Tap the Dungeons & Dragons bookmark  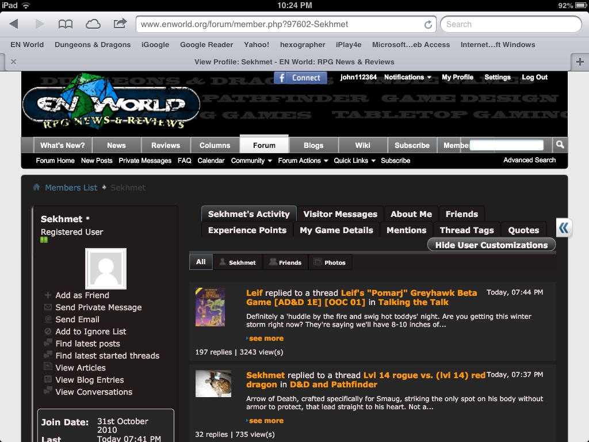point(93,45)
